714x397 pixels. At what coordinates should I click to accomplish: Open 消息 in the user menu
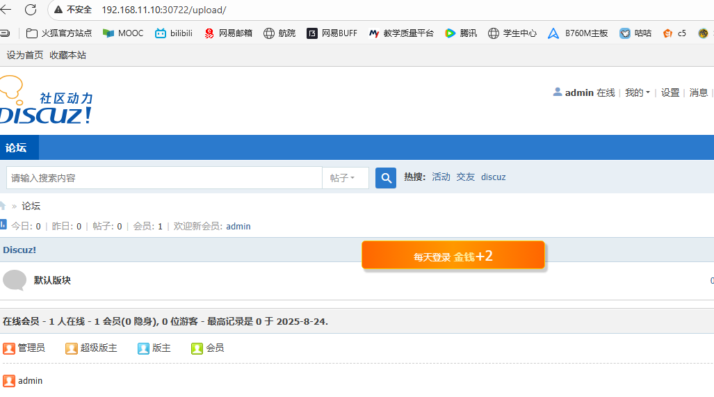(x=699, y=92)
